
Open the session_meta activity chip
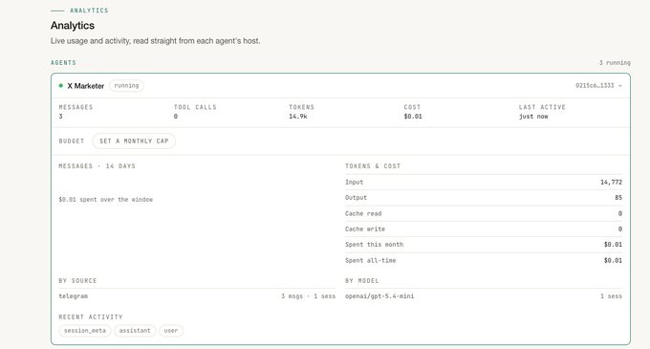coord(85,331)
